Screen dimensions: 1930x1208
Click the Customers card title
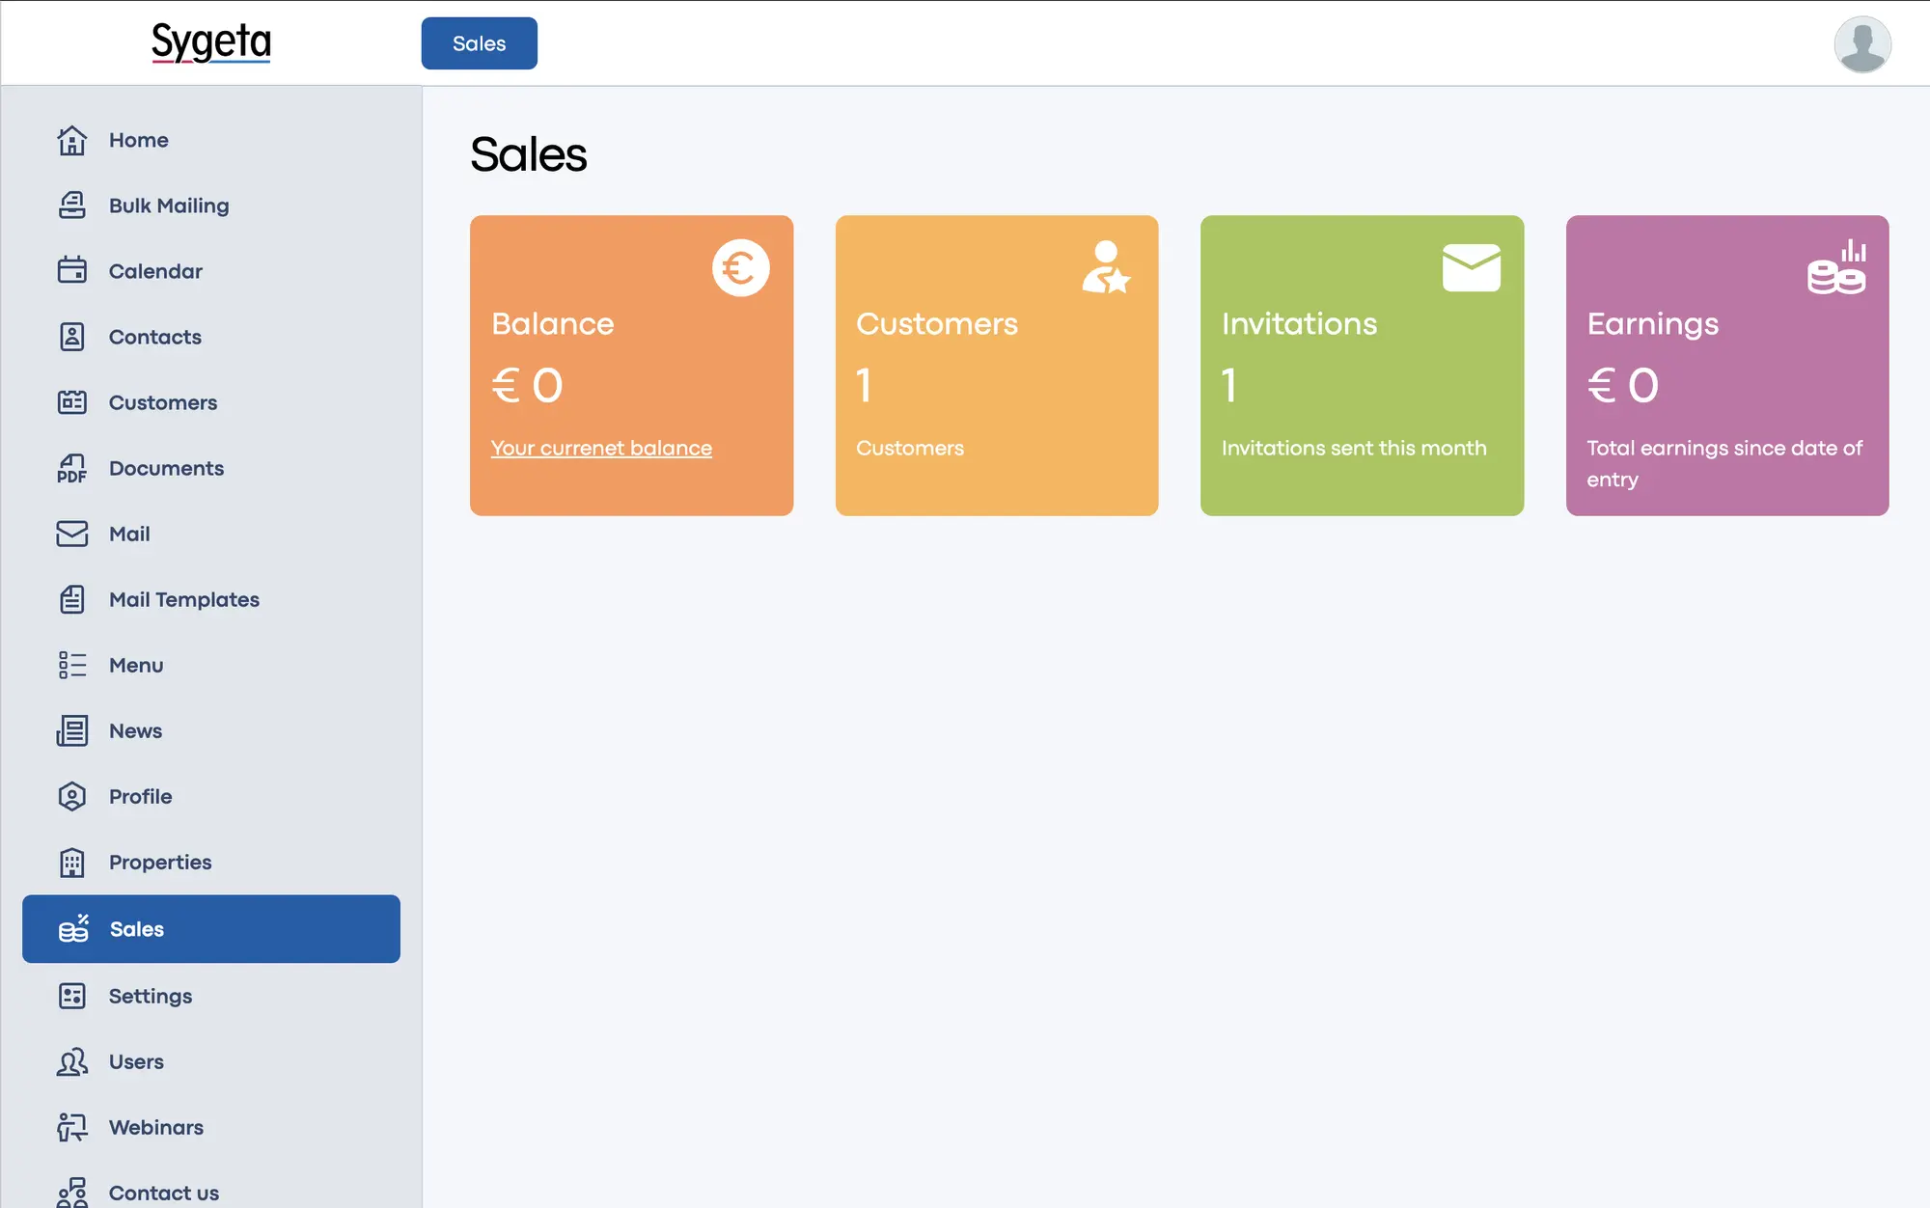937,323
